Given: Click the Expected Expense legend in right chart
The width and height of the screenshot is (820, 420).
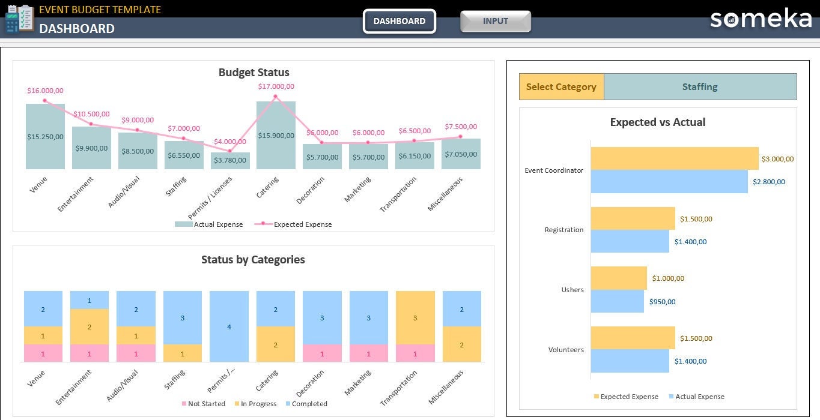Looking at the screenshot, I should tap(626, 397).
